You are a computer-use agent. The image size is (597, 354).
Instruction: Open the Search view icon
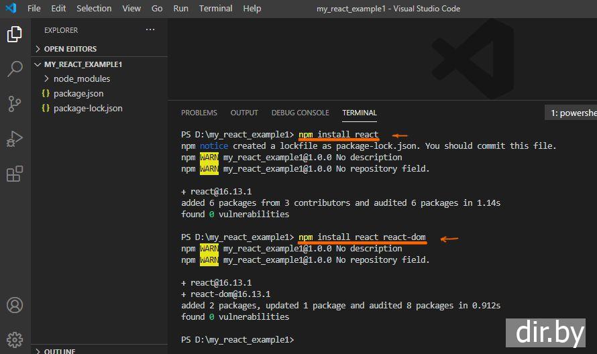[15, 69]
